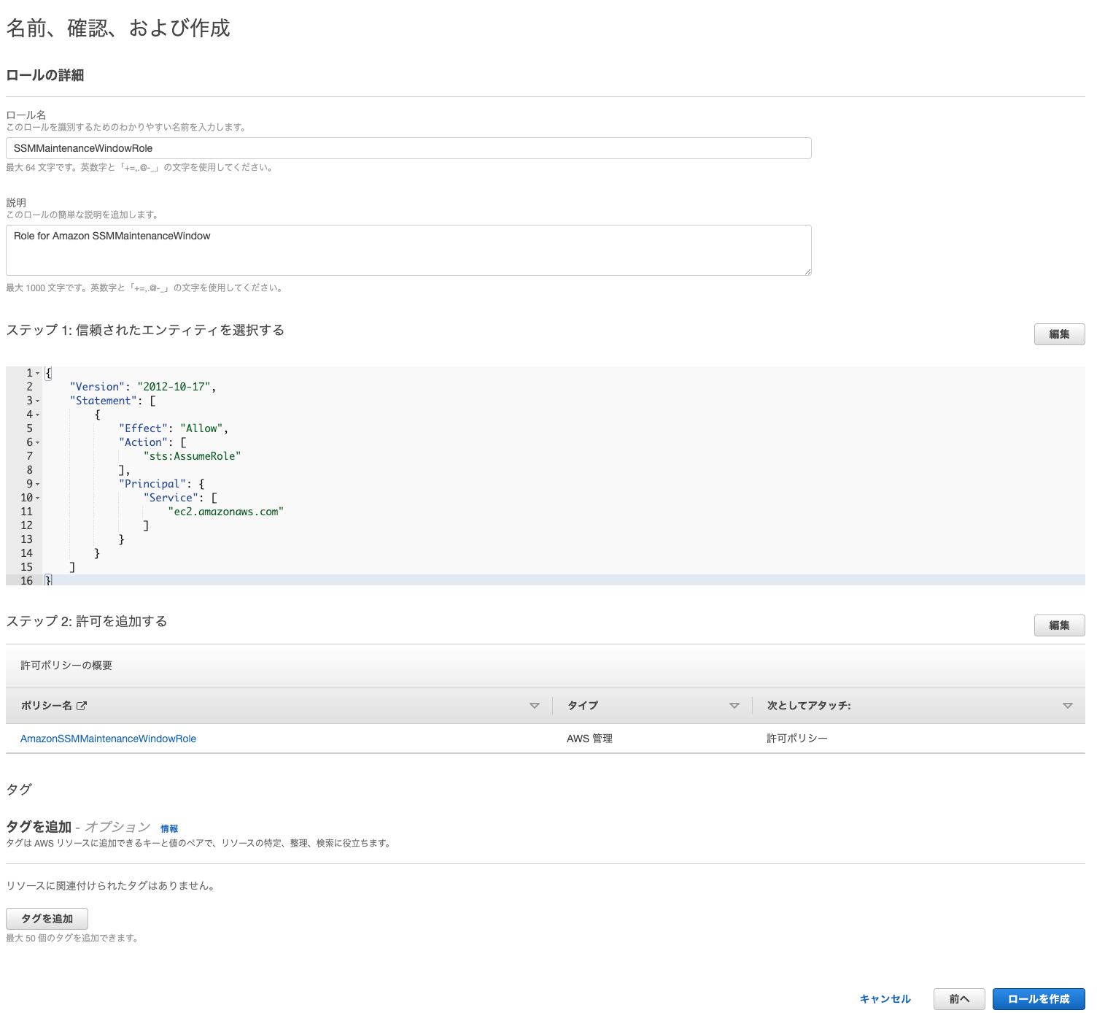Click 編集 for ステップ 2 permissions
Screen dimensions: 1105x1013
[1059, 625]
